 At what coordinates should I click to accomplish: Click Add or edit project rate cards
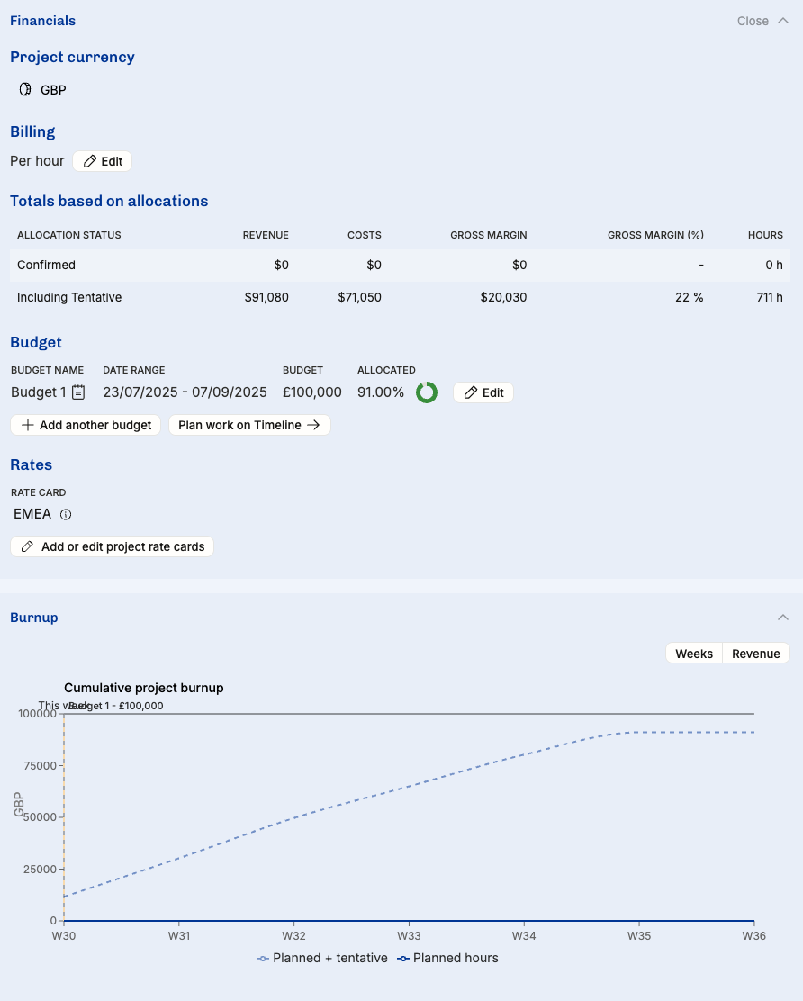(x=113, y=546)
